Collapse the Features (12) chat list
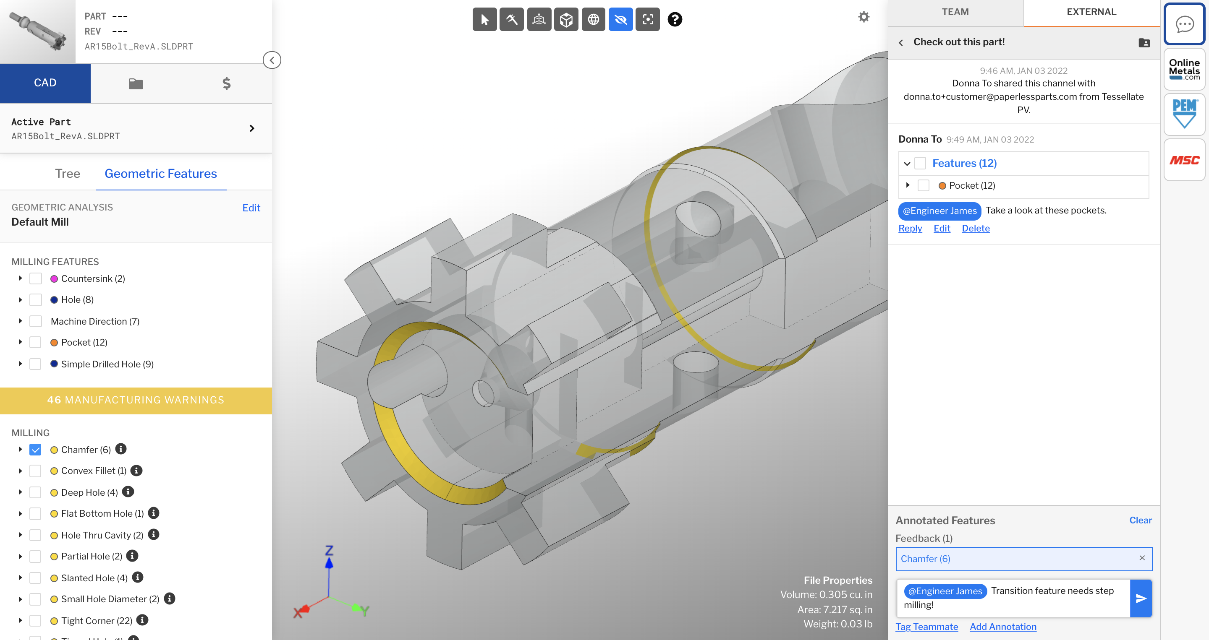This screenshot has height=640, width=1209. point(907,164)
